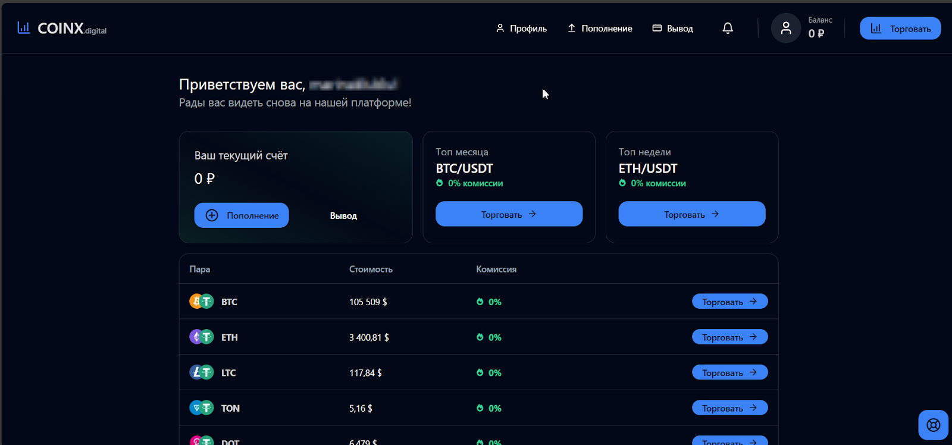Click the TON label in the table

(x=230, y=408)
